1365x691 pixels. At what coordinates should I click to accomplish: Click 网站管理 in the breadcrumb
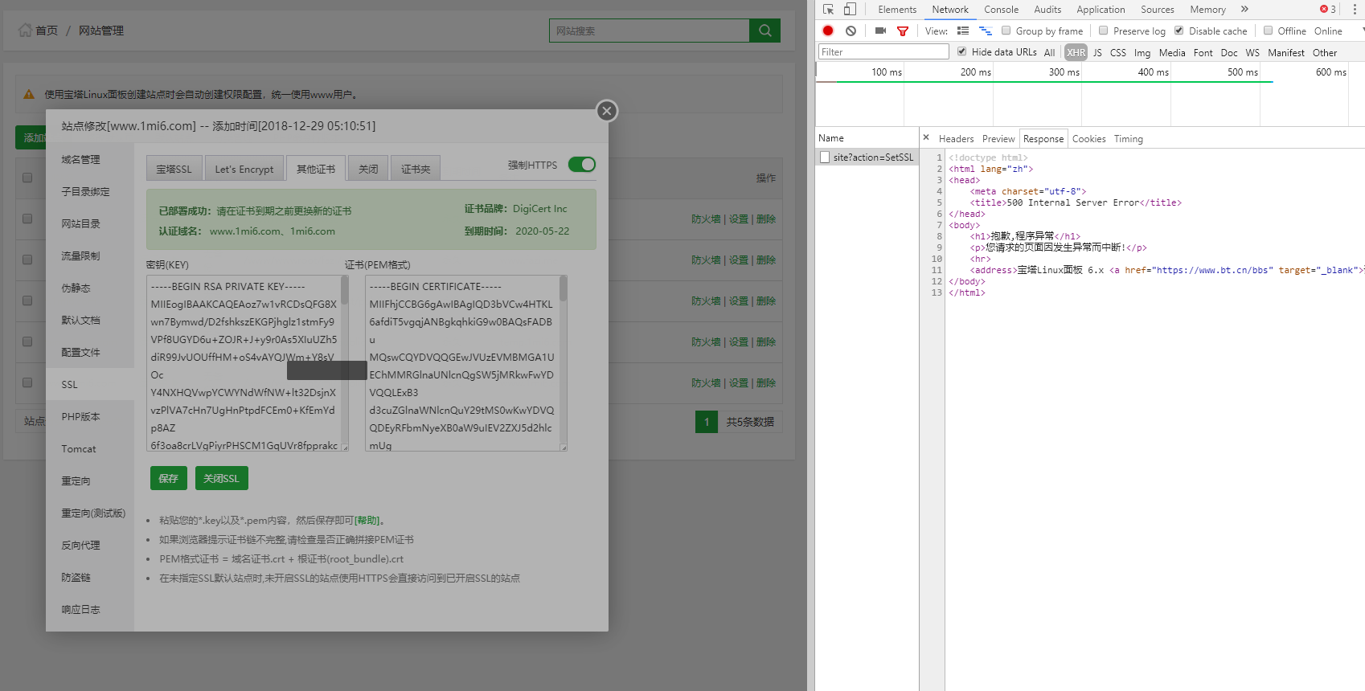[101, 31]
